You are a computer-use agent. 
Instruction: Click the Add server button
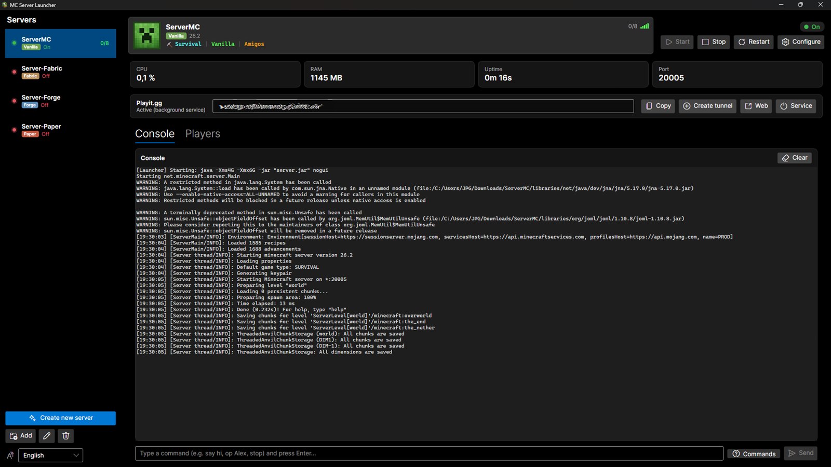(21, 436)
